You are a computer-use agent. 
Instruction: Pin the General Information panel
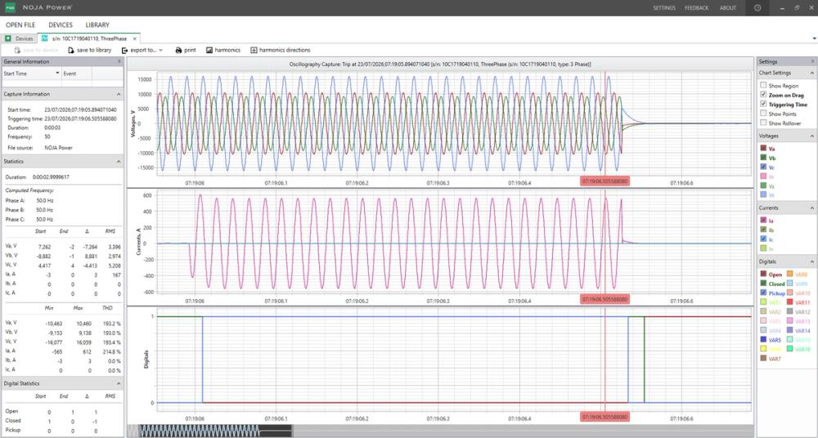point(119,61)
